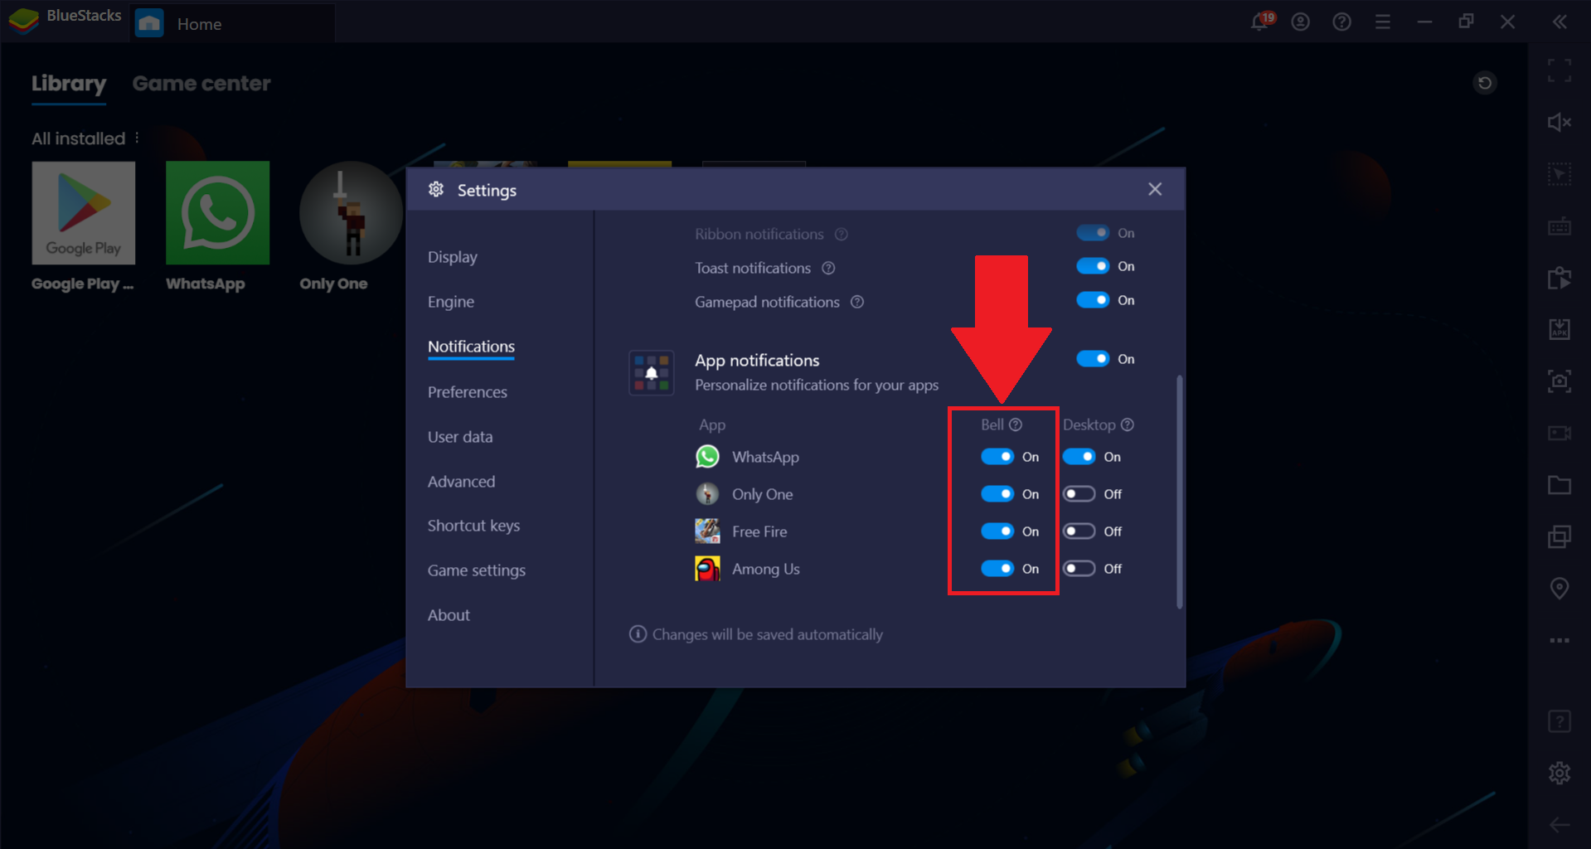This screenshot has width=1591, height=849.
Task: Select the Notifications settings section
Action: click(x=471, y=347)
